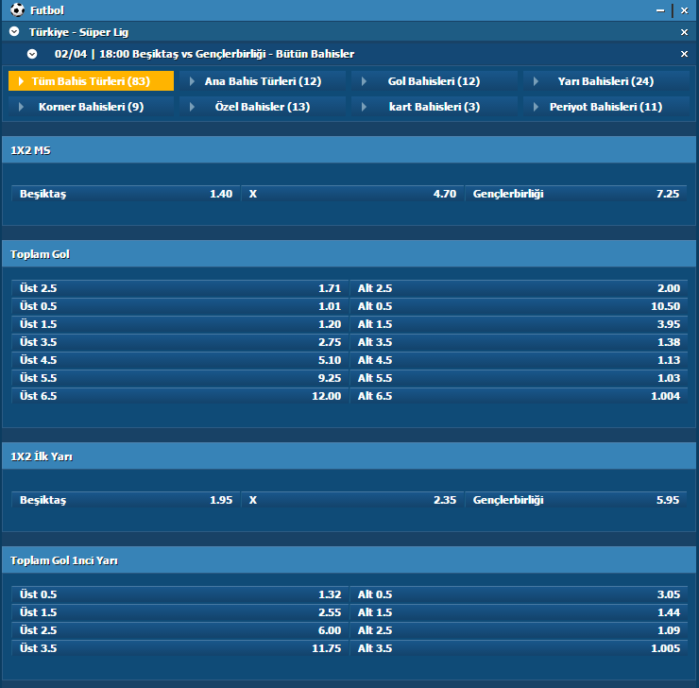Choose first-half Alt 1.5 at 1.44

(519, 612)
